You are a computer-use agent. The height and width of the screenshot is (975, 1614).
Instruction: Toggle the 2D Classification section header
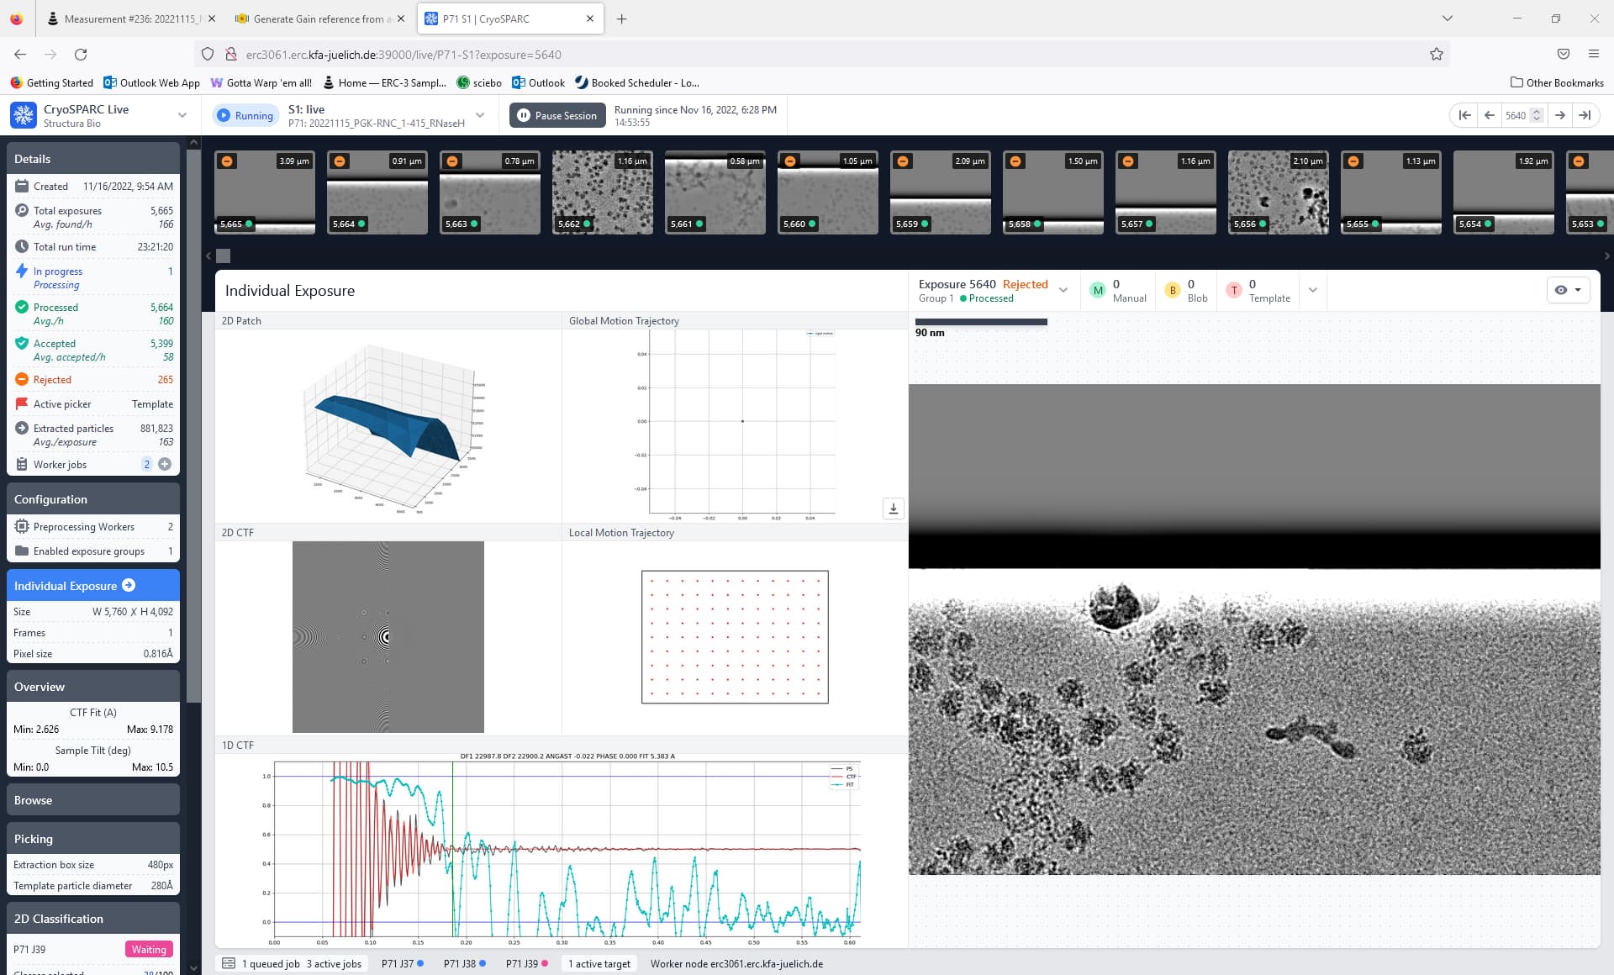tap(93, 919)
